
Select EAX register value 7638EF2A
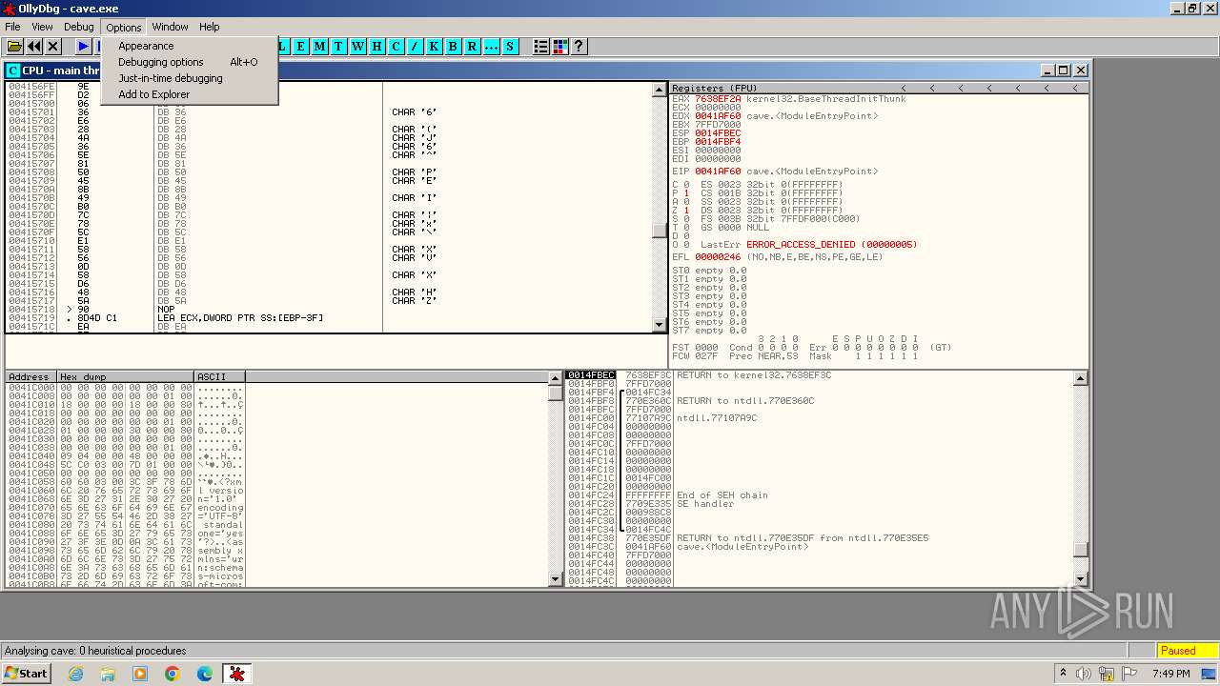pyautogui.click(x=718, y=99)
